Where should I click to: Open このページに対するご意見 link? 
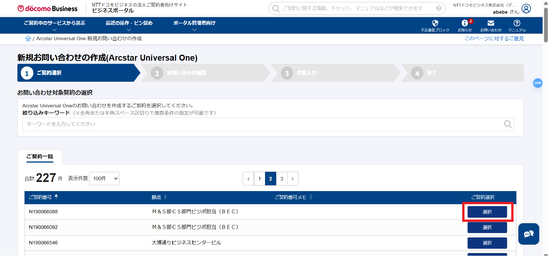(494, 38)
